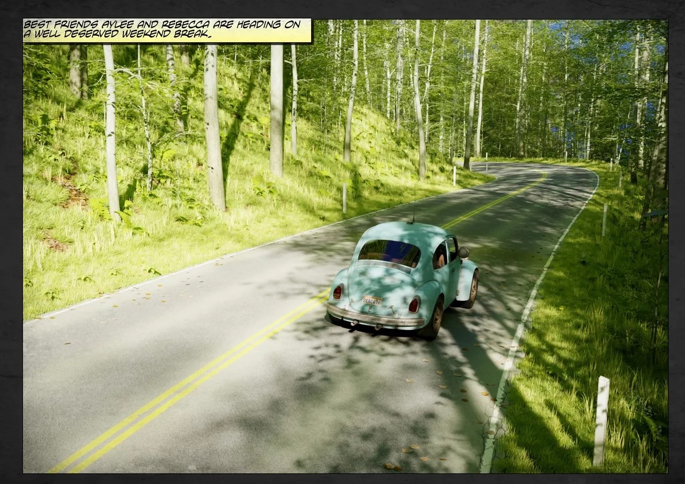Click the car's left red tail light
Screen dimensions: 685x484
click(x=337, y=292)
